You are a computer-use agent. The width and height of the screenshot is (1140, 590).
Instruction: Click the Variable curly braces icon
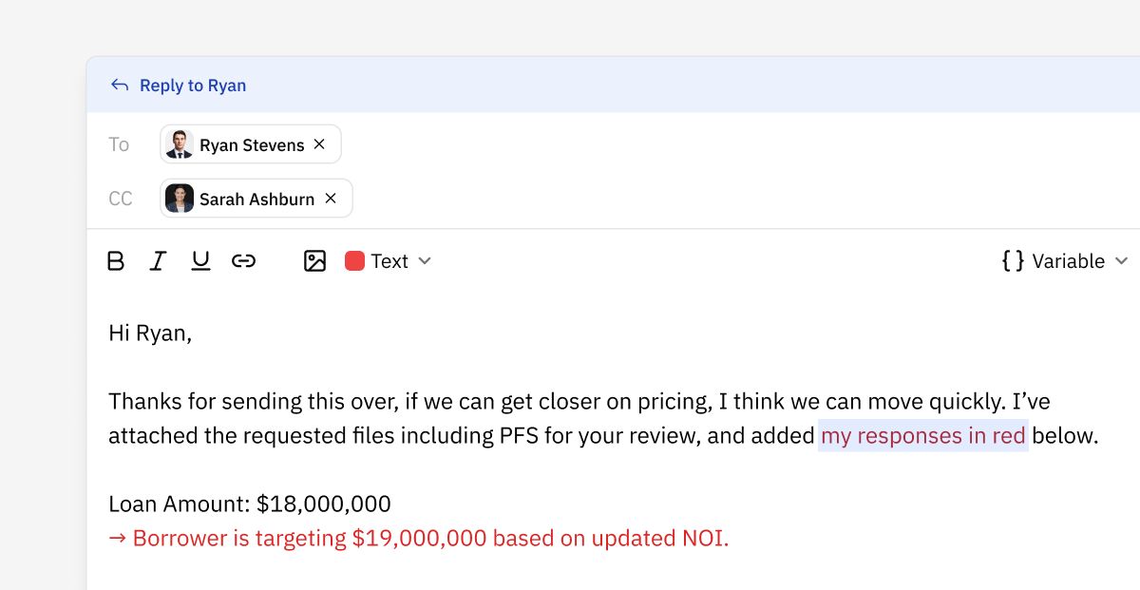coord(1013,260)
